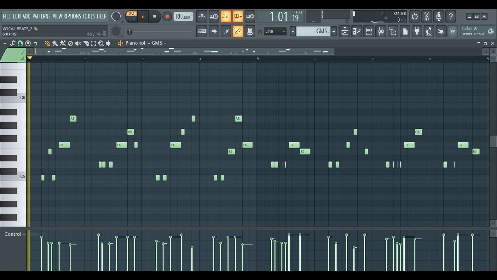497x280 pixels.
Task: Toggle the piano roll magnet snap
Action: (x=20, y=43)
